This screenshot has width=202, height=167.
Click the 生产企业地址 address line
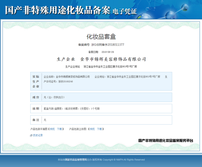tap(101, 67)
